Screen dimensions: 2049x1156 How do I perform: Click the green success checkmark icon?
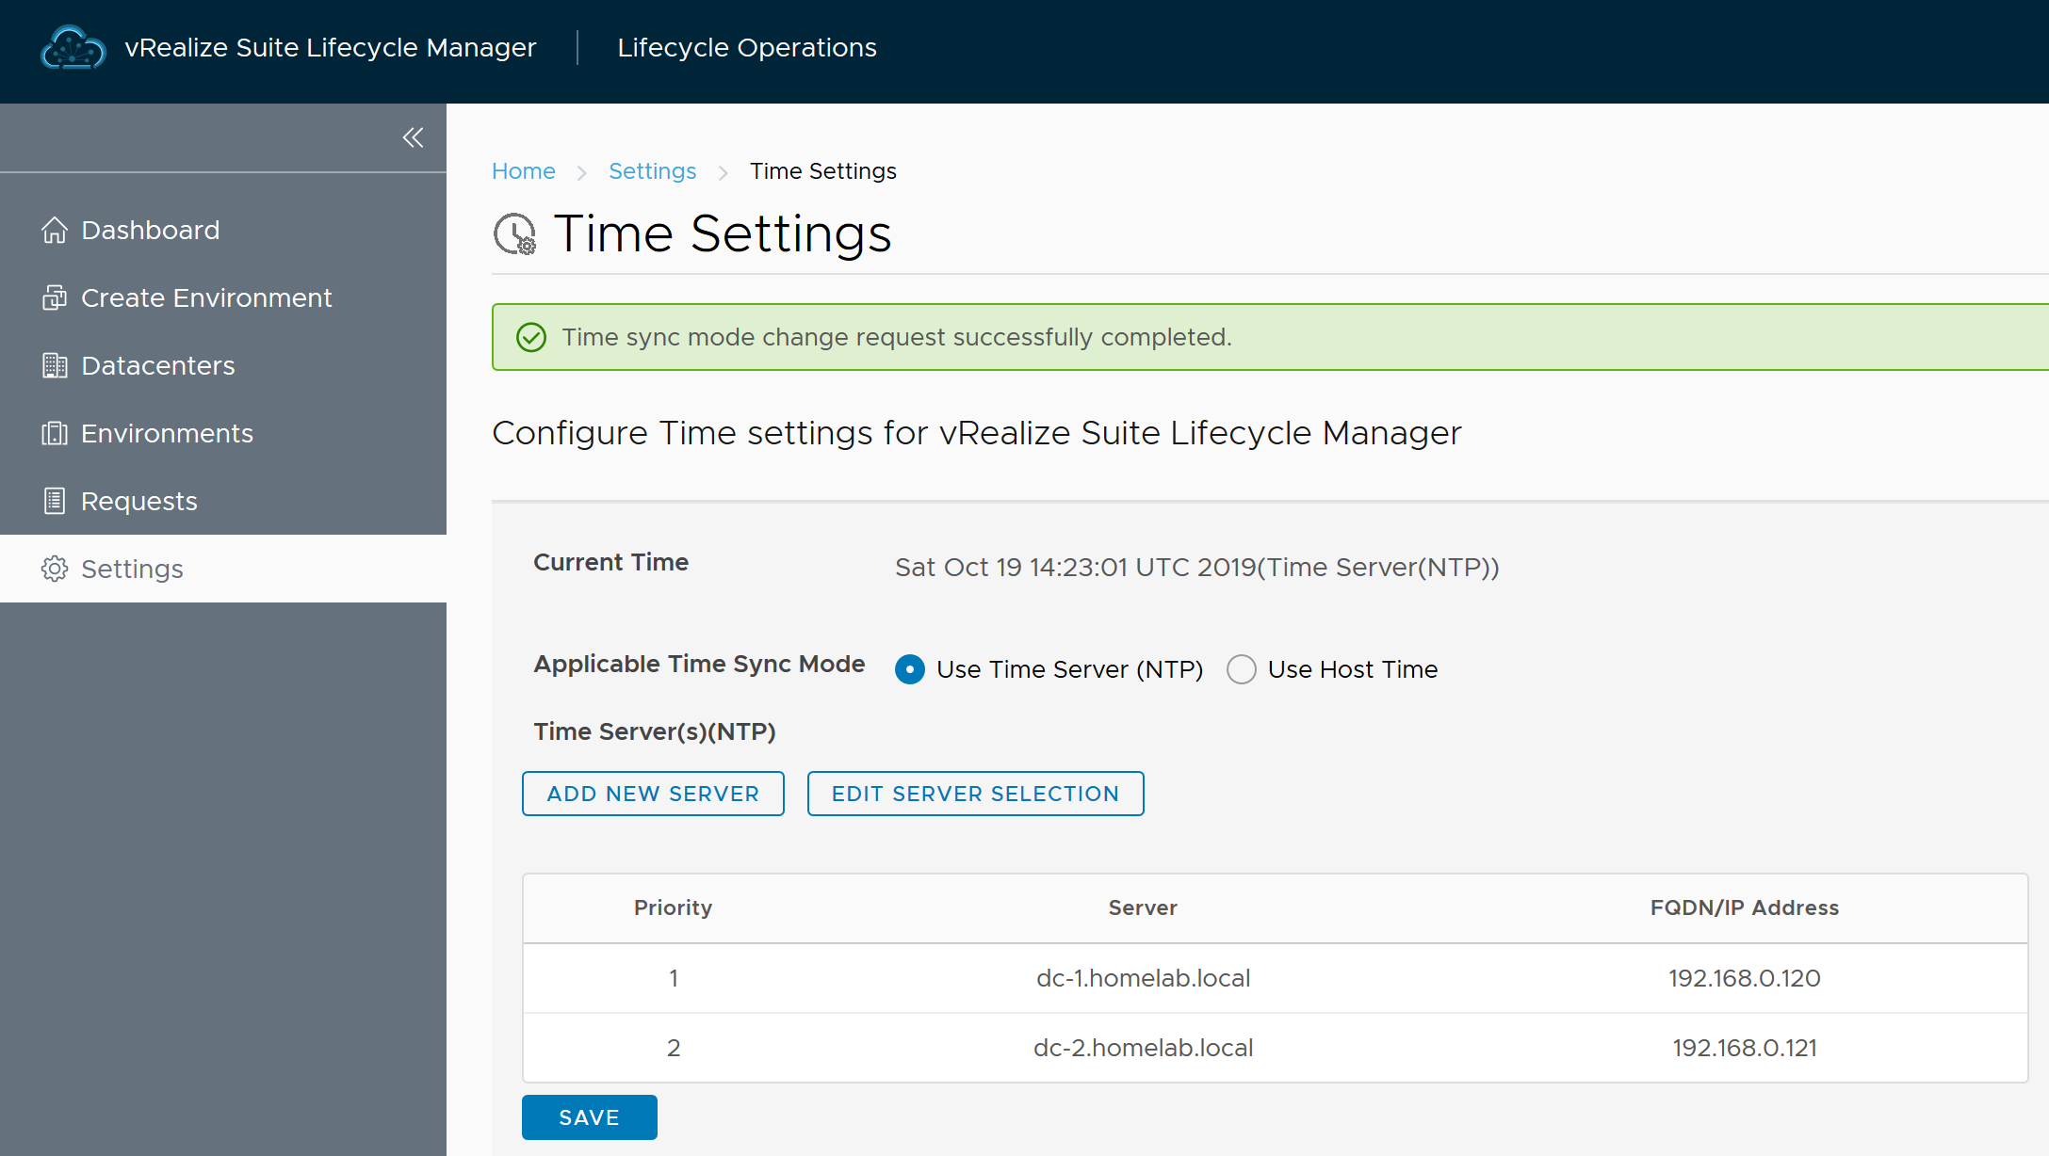coord(531,337)
